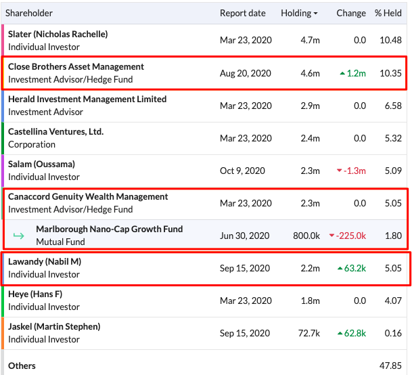Open Salam (Oussama) shareholder
Screen dimensions: 412x375
(41, 164)
